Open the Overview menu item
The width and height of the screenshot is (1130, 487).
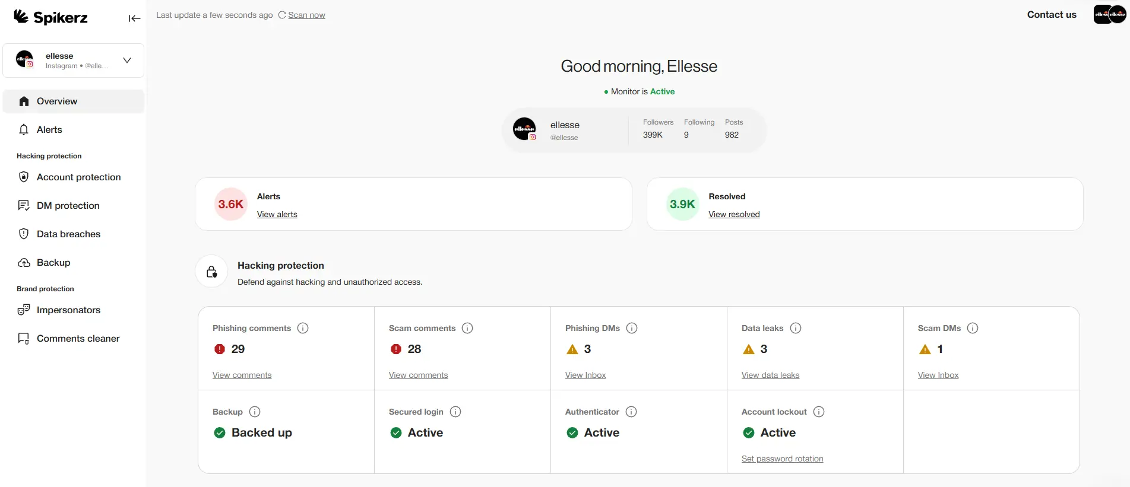click(74, 101)
